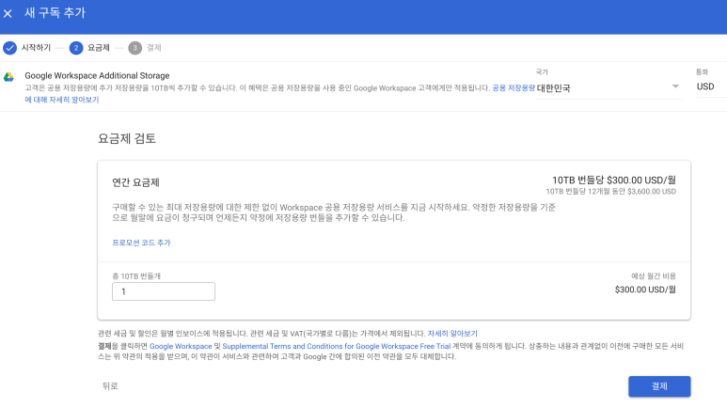Click the $300.00 USD/월 bundle price

click(614, 180)
